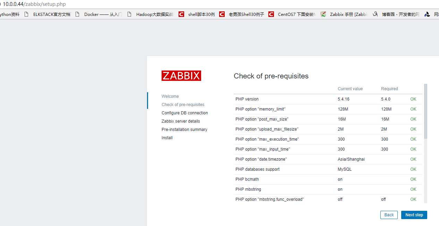Click the OK status for PHP bcmath
Viewport: 439px width, 226px height.
coord(413,179)
